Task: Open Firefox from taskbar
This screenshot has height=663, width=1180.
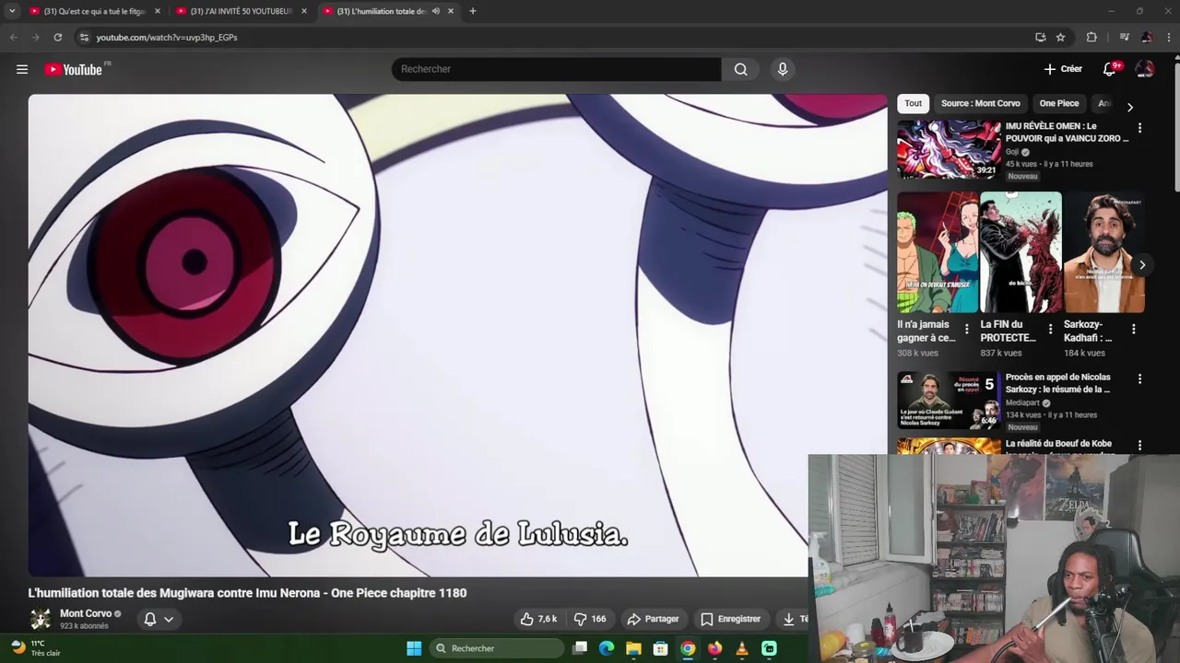Action: click(x=714, y=648)
